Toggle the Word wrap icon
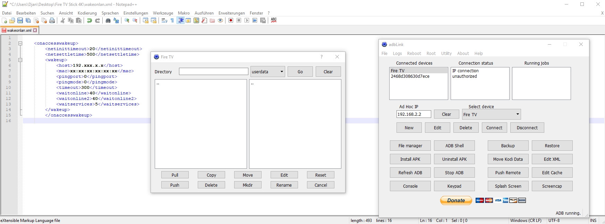Image resolution: width=605 pixels, height=224 pixels. tap(164, 20)
